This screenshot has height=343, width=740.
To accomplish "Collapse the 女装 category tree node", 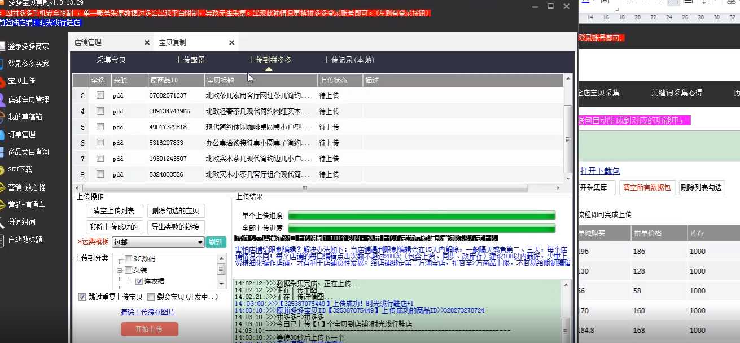I will click(120, 270).
